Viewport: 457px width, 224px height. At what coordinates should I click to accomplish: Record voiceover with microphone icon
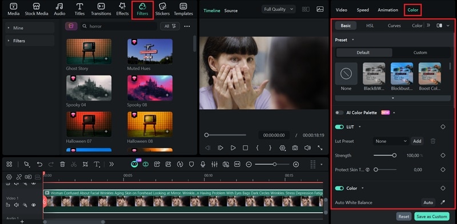[203, 164]
